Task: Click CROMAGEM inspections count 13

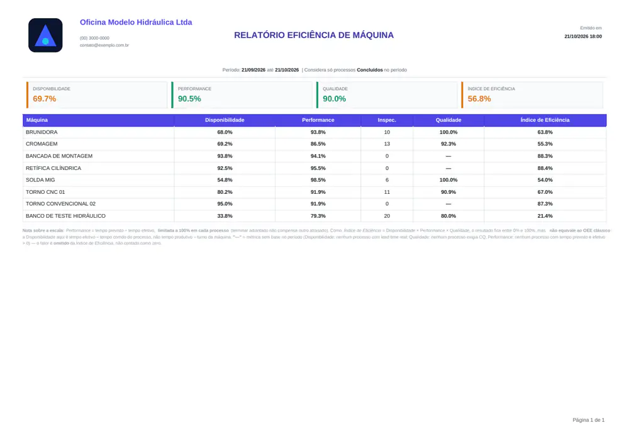Action: [x=387, y=144]
